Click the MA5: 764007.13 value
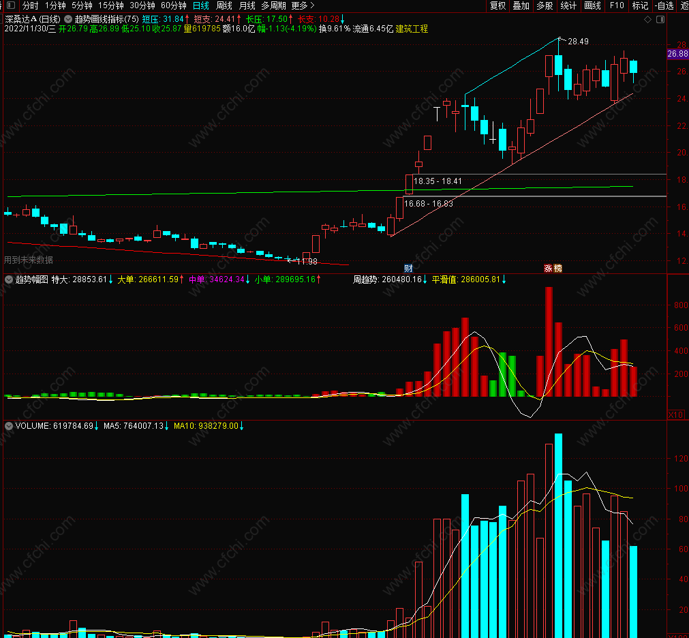Image resolution: width=689 pixels, height=638 pixels. (136, 426)
